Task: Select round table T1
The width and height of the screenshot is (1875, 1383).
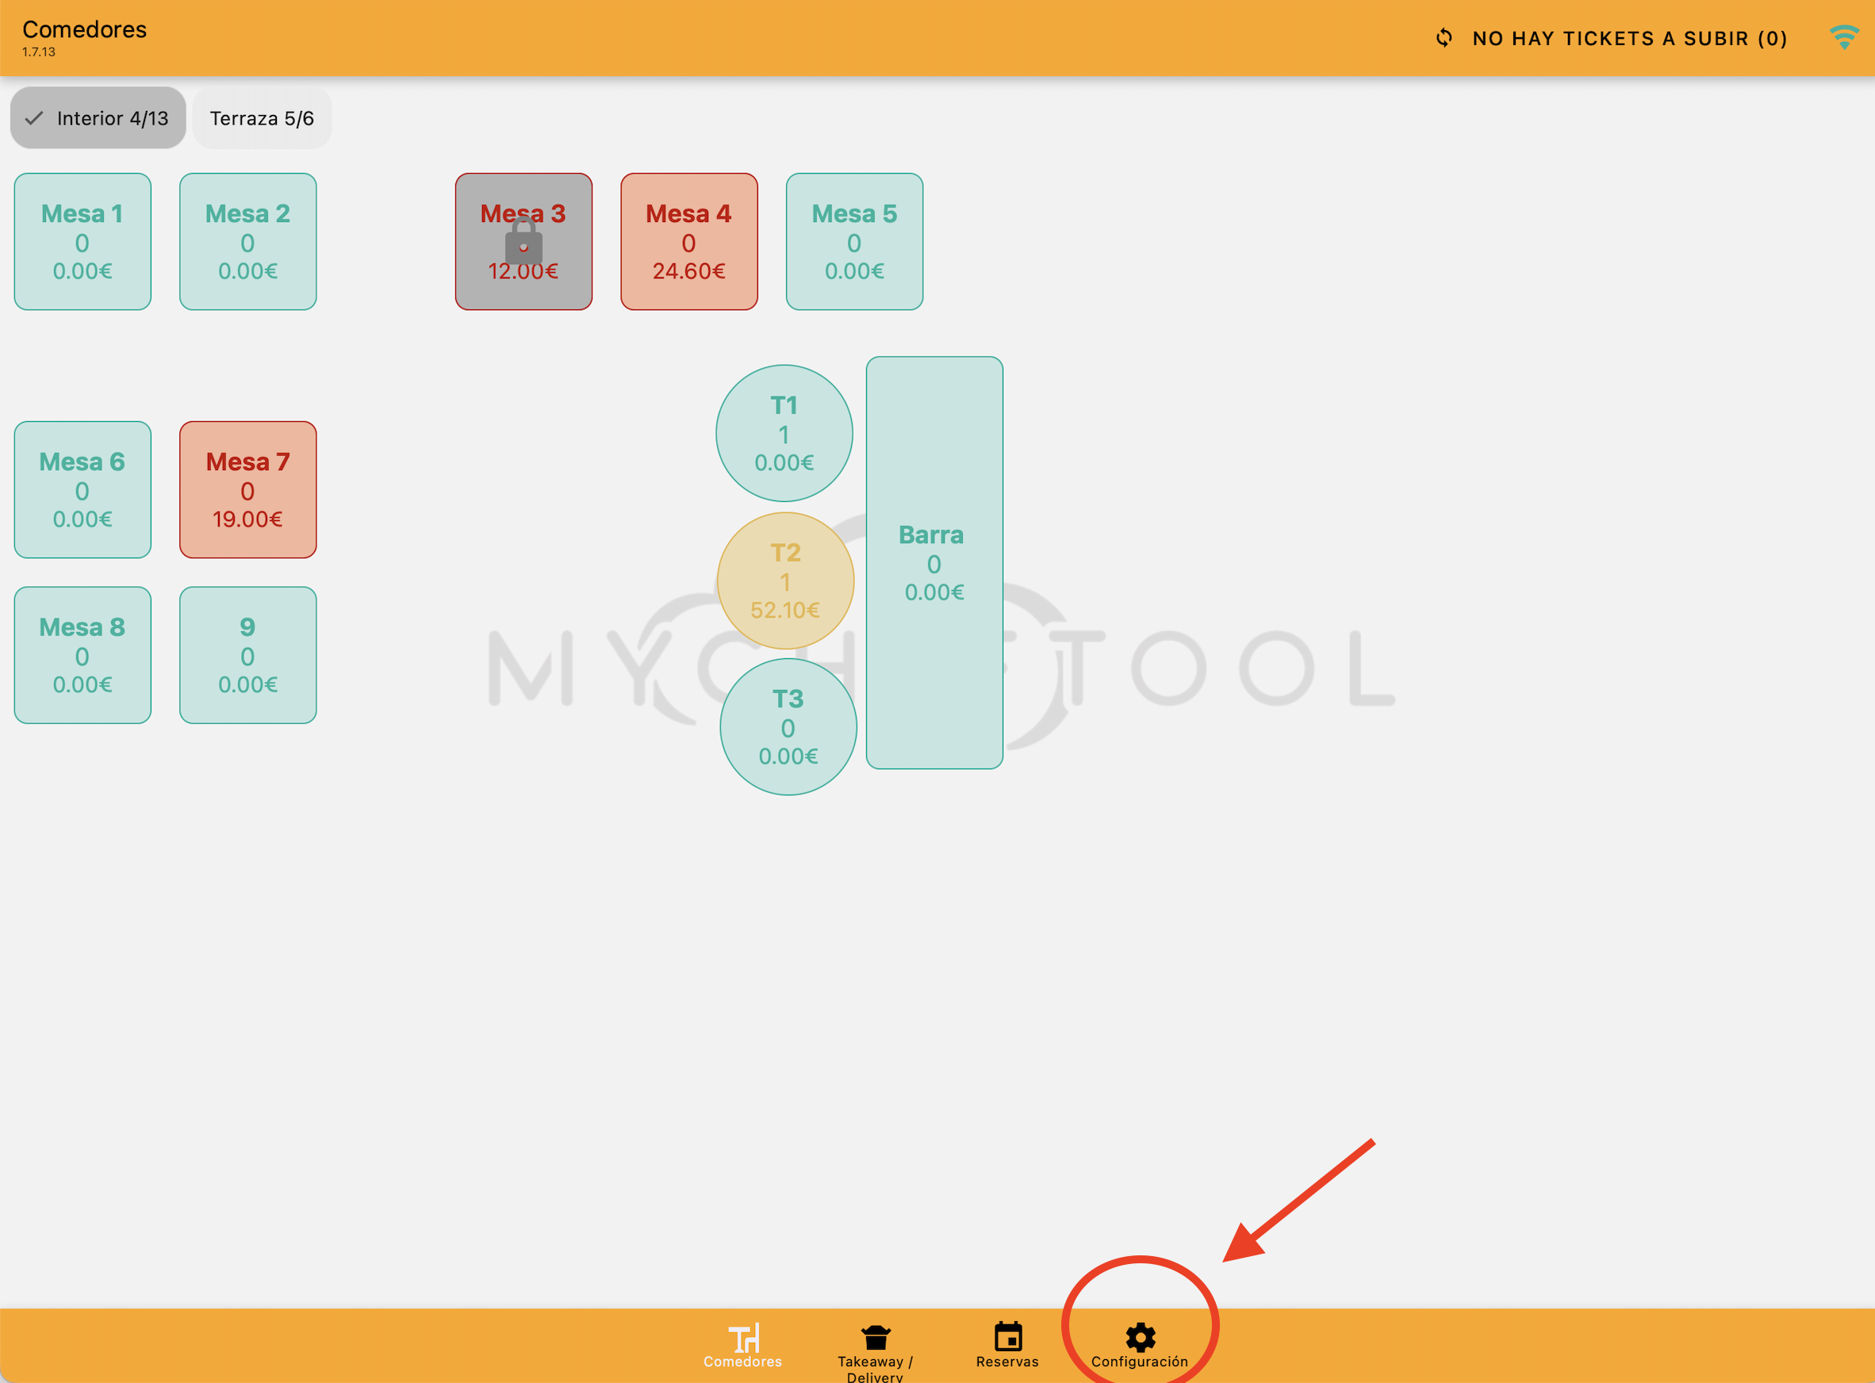Action: (x=784, y=434)
